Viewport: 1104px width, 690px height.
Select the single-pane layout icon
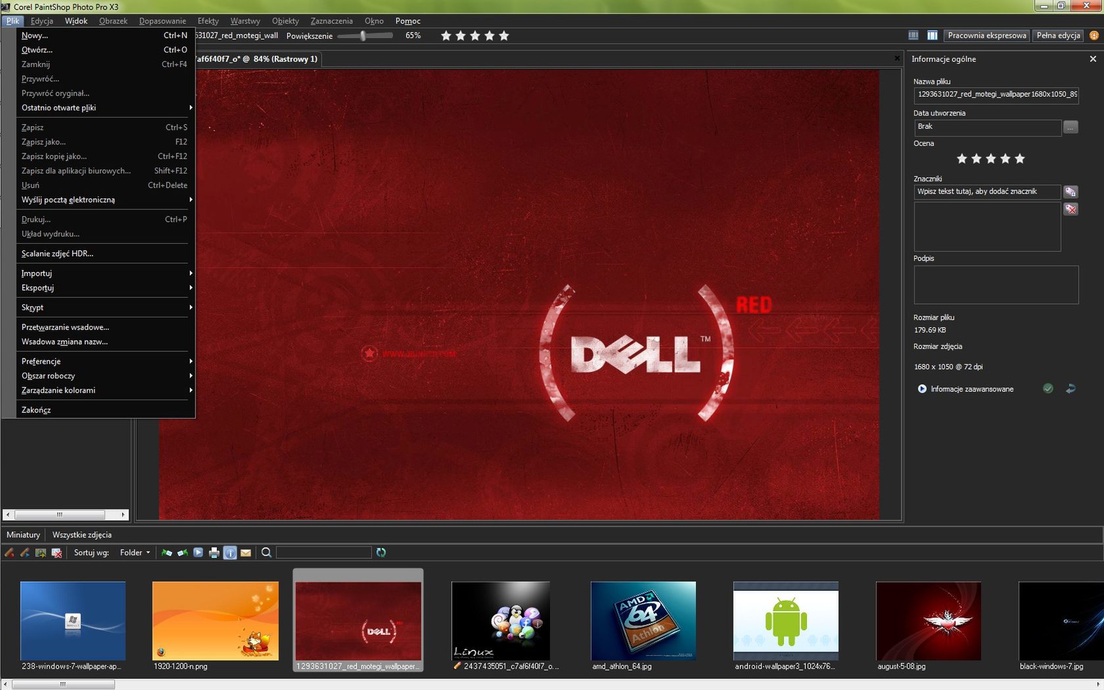pos(913,35)
